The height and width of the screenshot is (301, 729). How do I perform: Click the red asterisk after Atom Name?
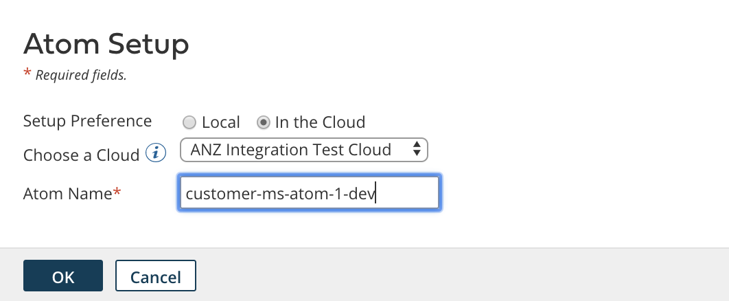[117, 192]
